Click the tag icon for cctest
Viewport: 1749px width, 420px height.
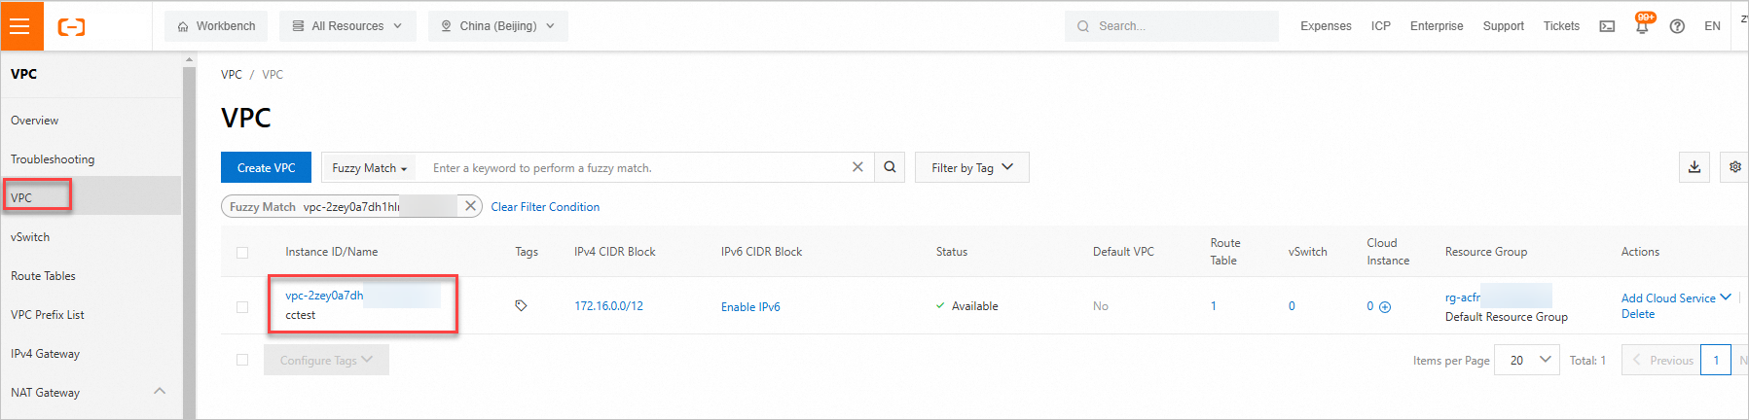pos(521,305)
